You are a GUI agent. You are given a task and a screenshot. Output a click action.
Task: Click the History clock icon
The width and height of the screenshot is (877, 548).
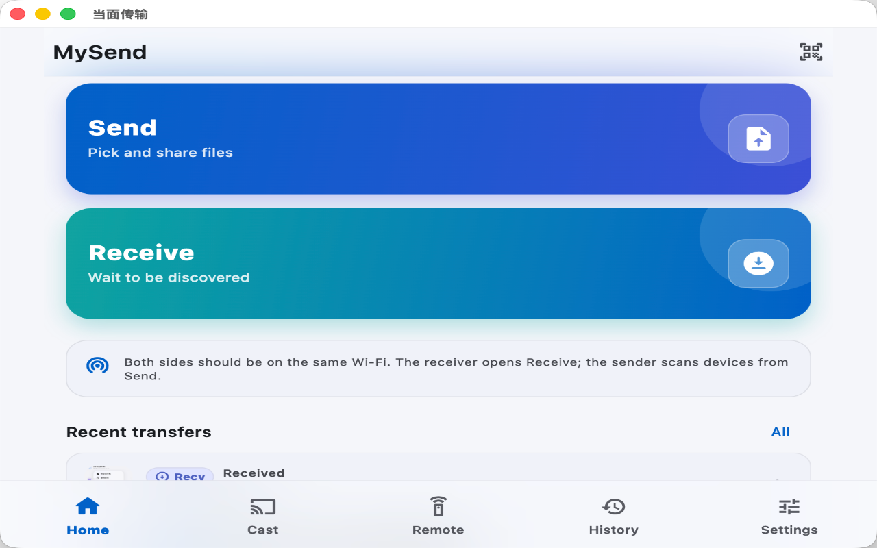(x=614, y=507)
